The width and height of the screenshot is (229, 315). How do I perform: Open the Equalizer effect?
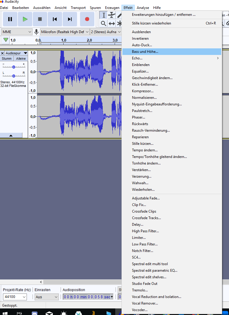click(172, 71)
